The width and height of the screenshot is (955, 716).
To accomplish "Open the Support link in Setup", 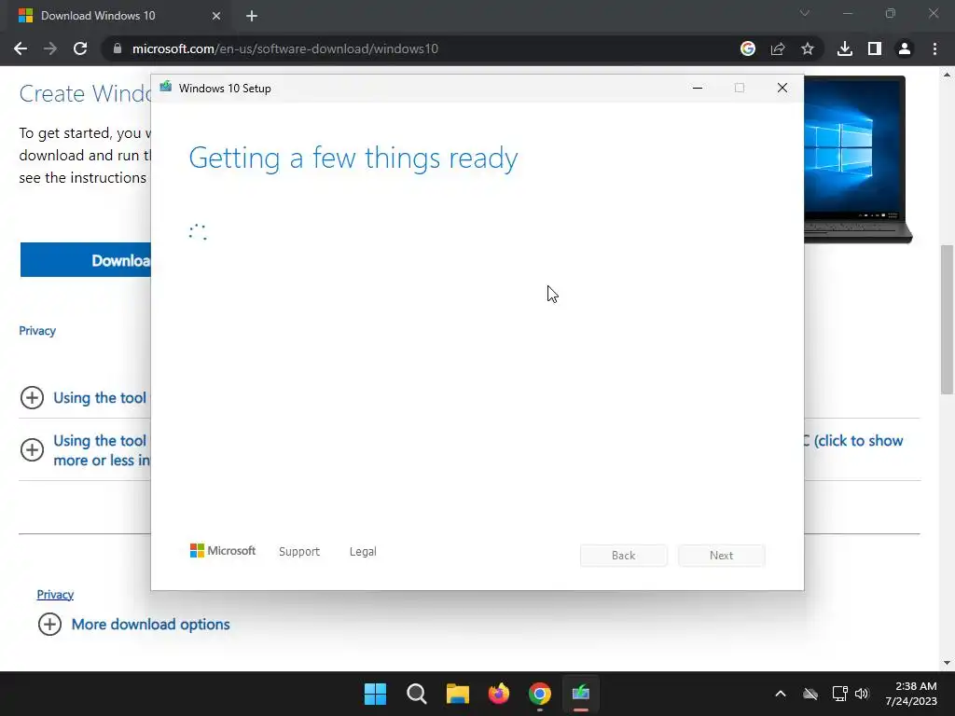I will coord(299,552).
